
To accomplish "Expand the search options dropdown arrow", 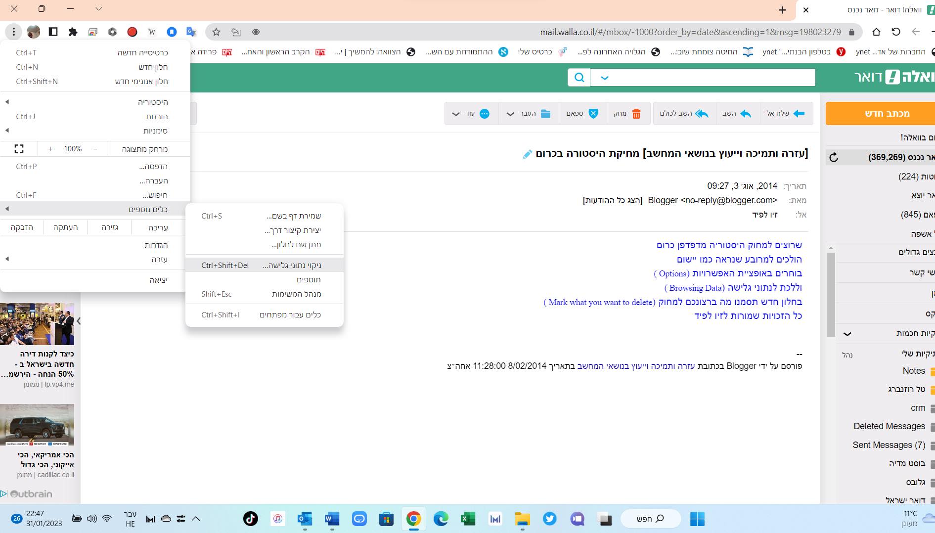I will tap(604, 78).
